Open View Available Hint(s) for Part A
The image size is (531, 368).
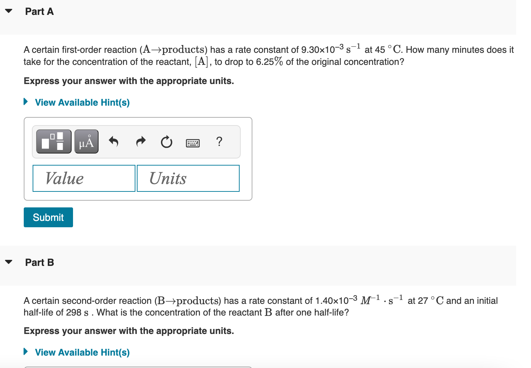coord(82,102)
